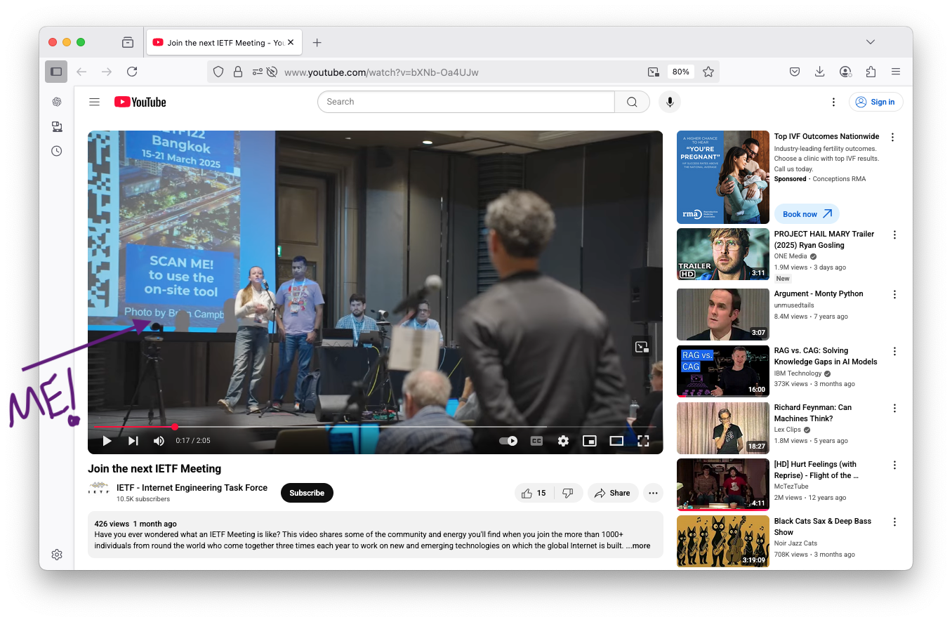
Task: Dislike this video
Action: [x=569, y=493]
